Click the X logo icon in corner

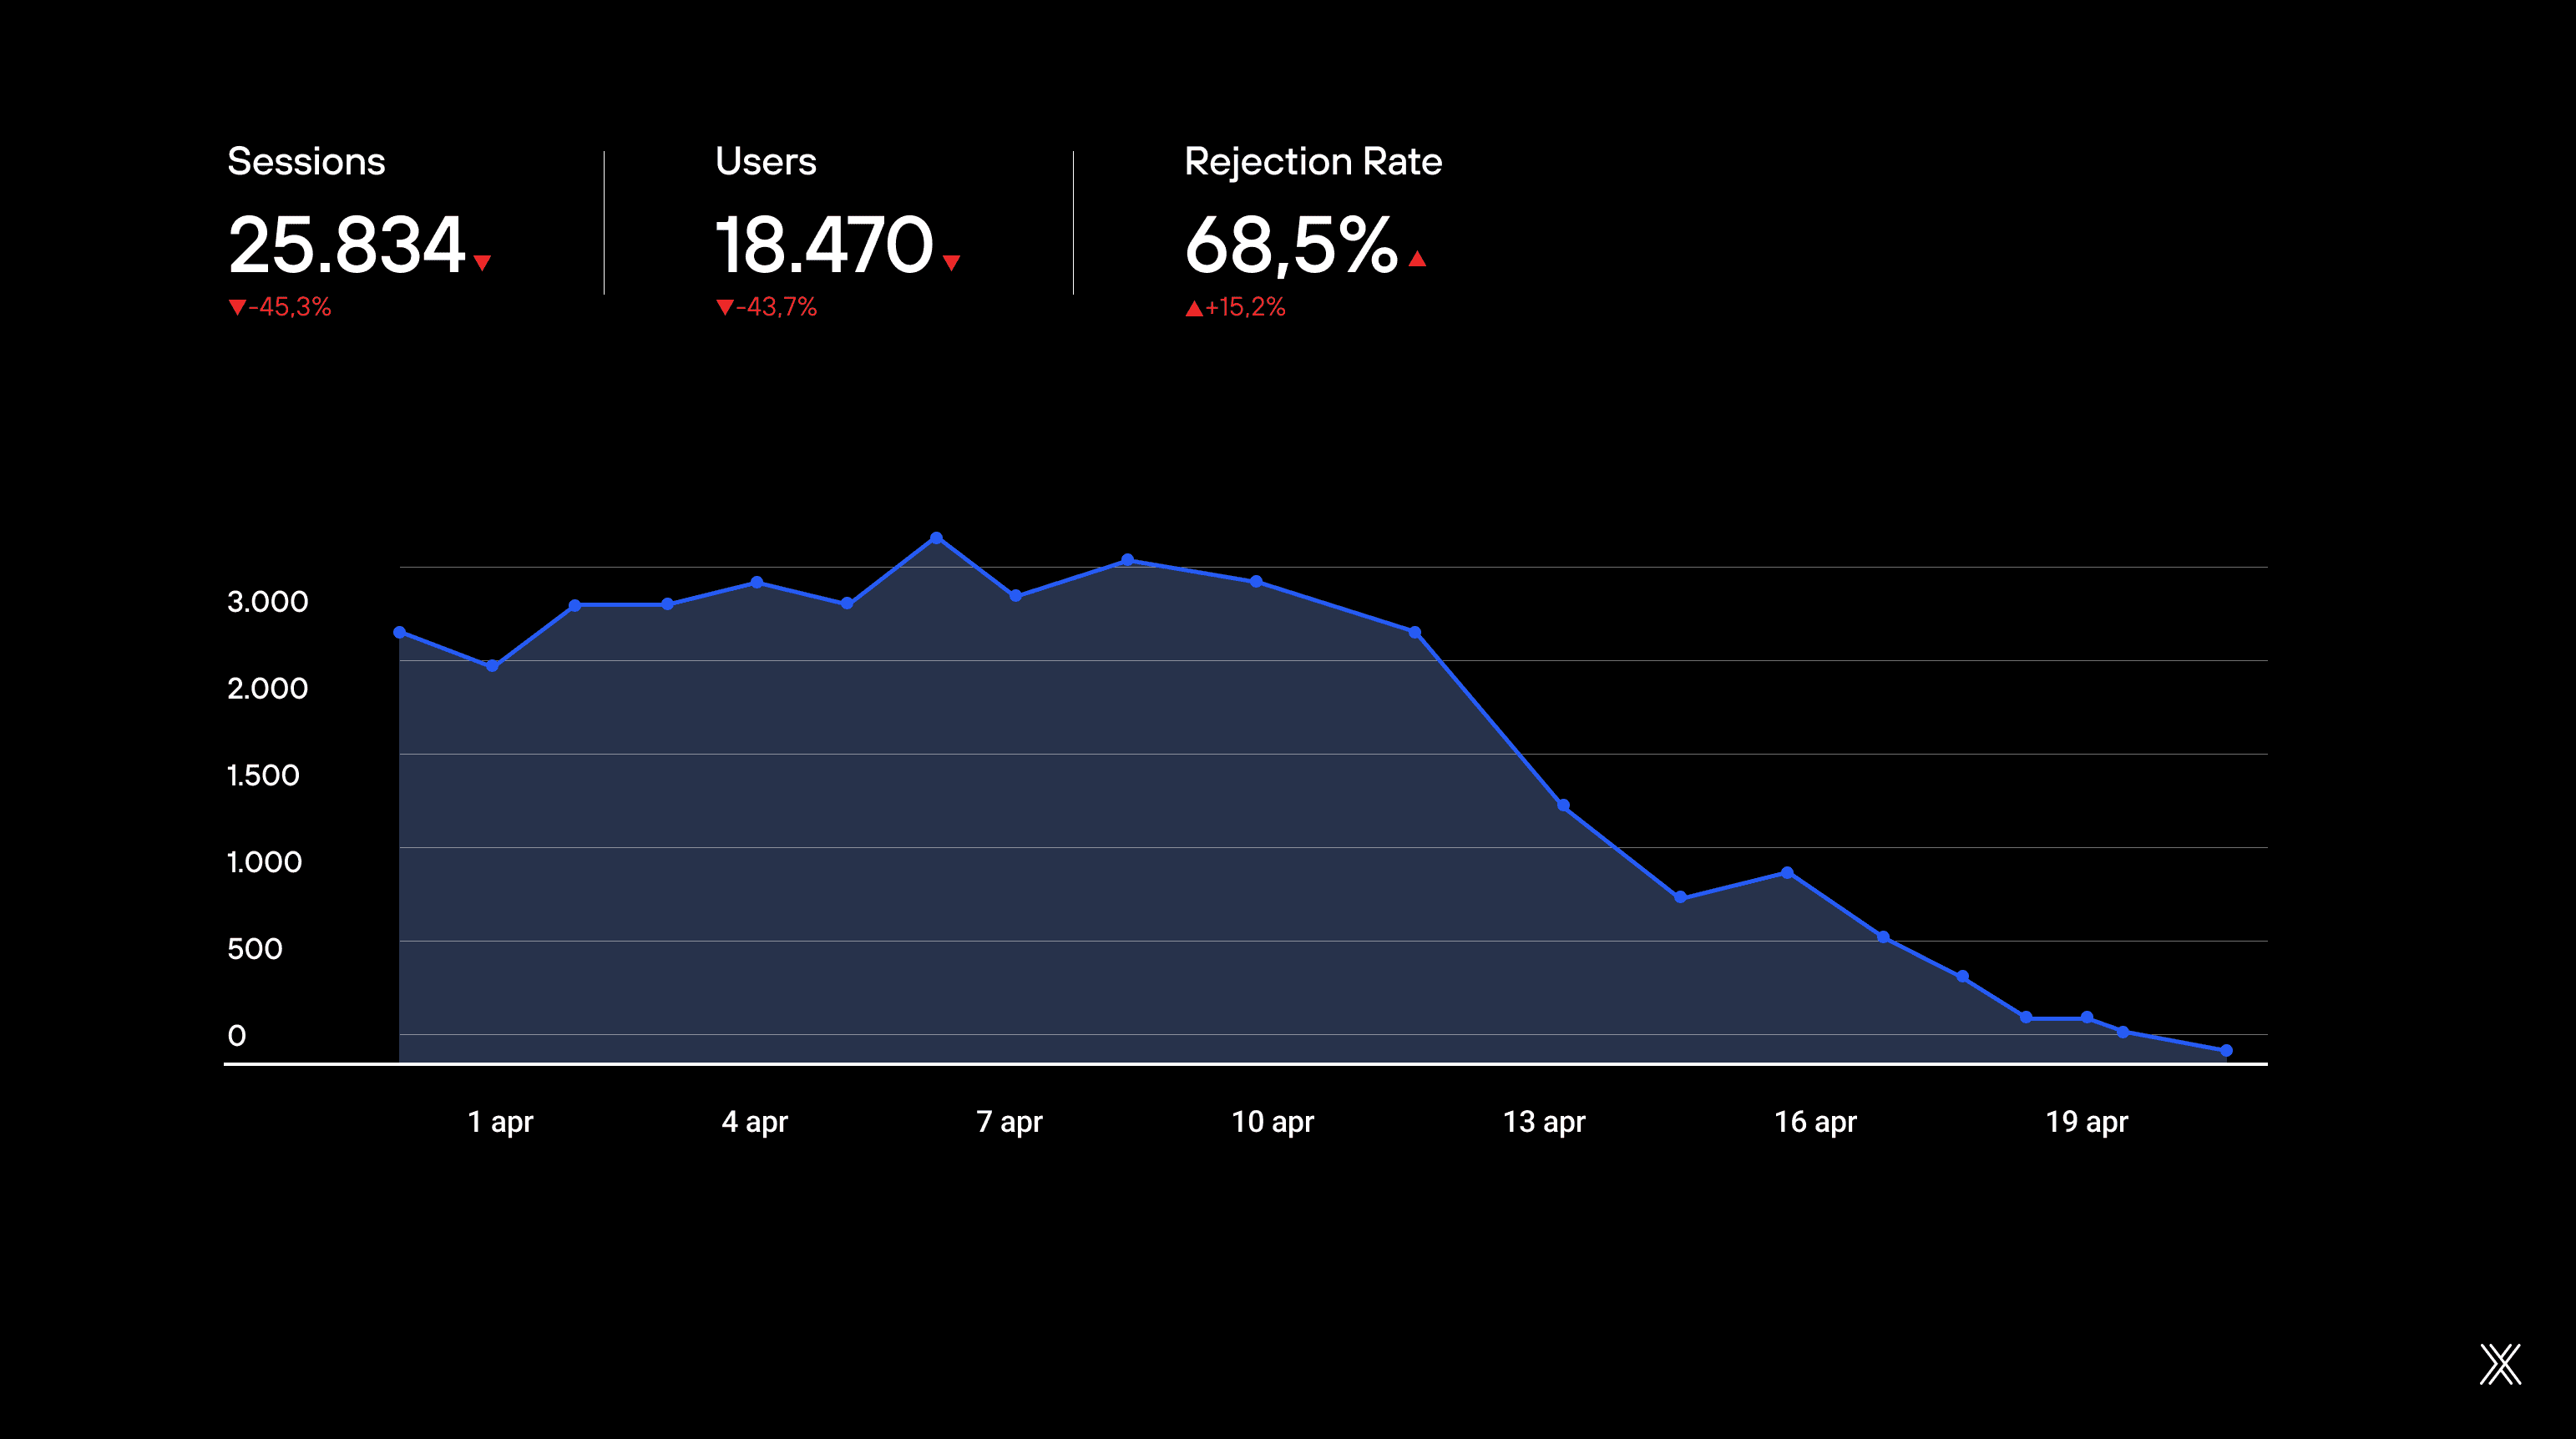2500,1364
